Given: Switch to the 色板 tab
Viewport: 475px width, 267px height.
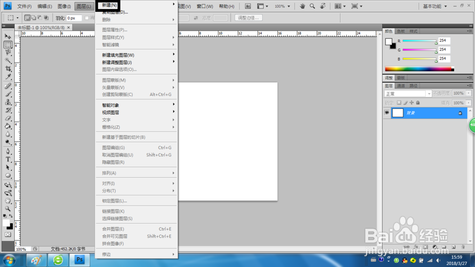Looking at the screenshot, I should click(x=401, y=31).
